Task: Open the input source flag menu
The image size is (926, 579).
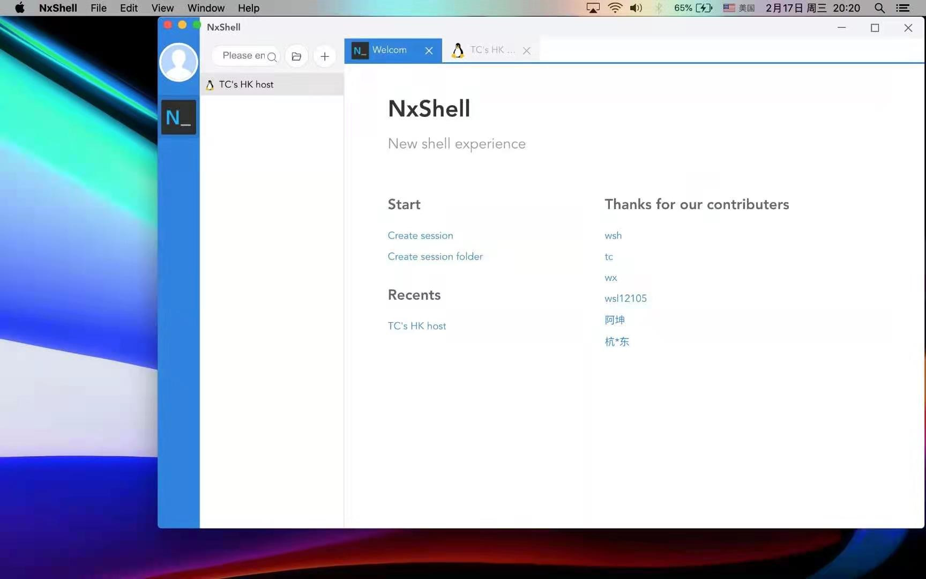Action: [x=738, y=8]
